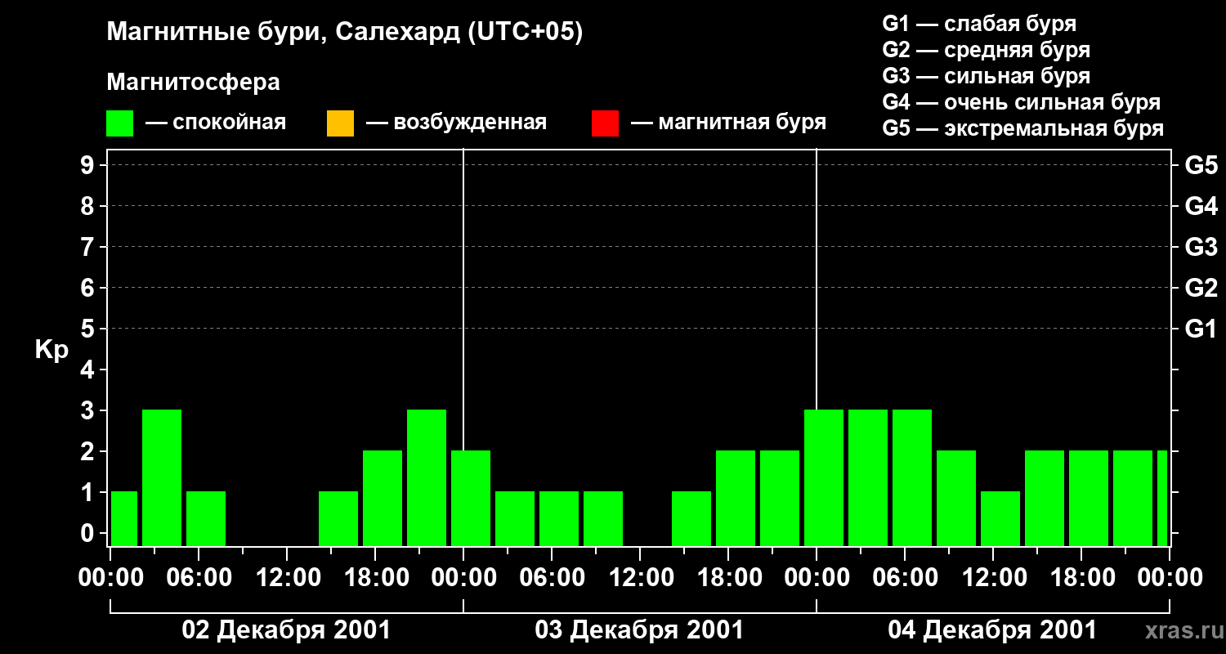This screenshot has height=654, width=1226.
Task: Click the '12:00' time label for 03 Декабря
Action: [640, 578]
